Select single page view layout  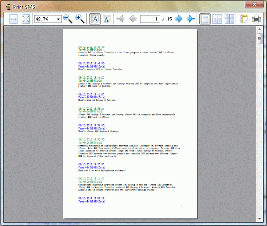pyautogui.click(x=205, y=19)
